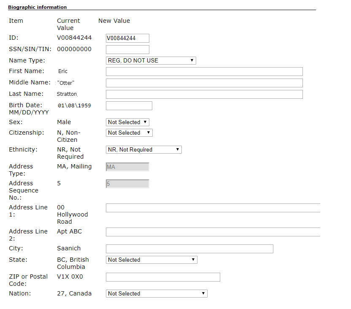
Task: Click the ZIP or Postal Code field
Action: [162, 277]
